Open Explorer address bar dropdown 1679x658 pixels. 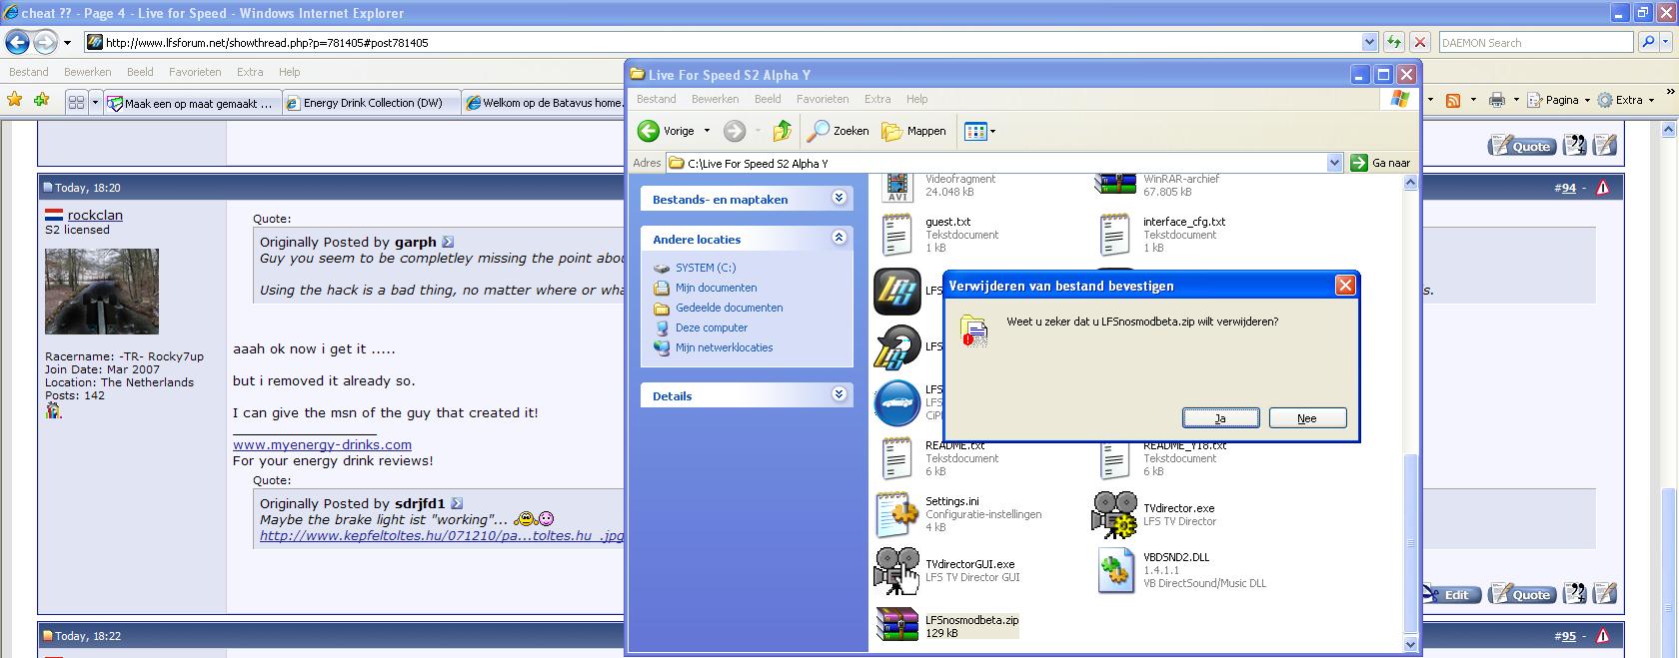tap(1334, 163)
